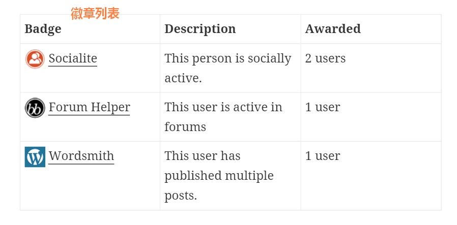
Task: Select the Description column header
Action: coord(200,29)
